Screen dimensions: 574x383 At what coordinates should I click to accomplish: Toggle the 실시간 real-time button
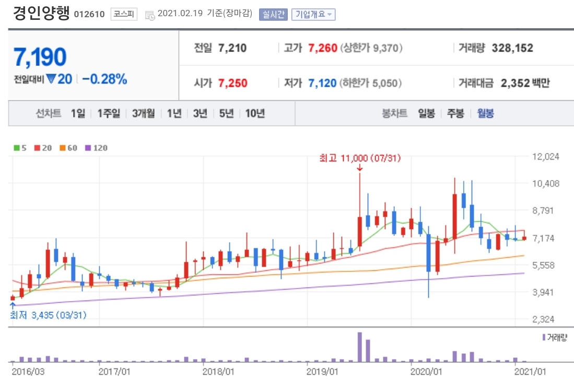273,14
